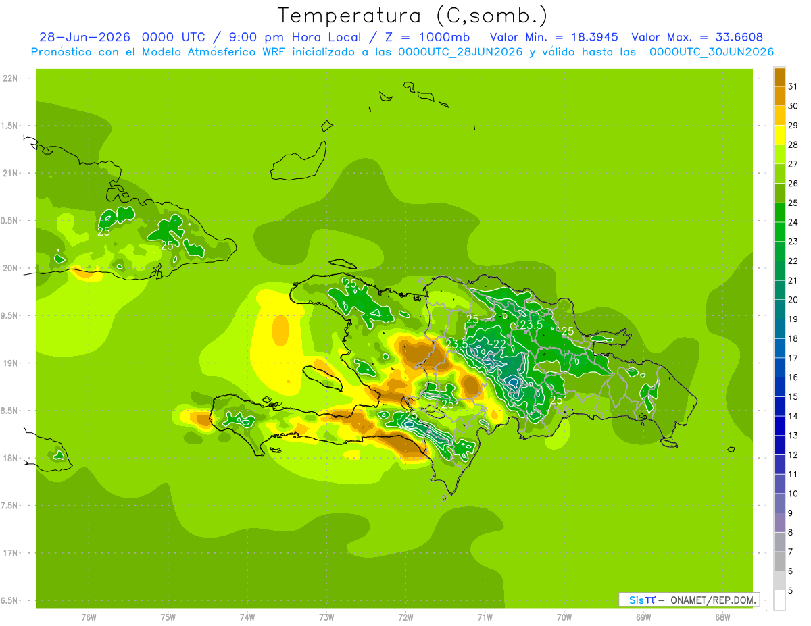This screenshot has width=811, height=626.
Task: Click the '5' colorbar label
Action: click(x=791, y=591)
